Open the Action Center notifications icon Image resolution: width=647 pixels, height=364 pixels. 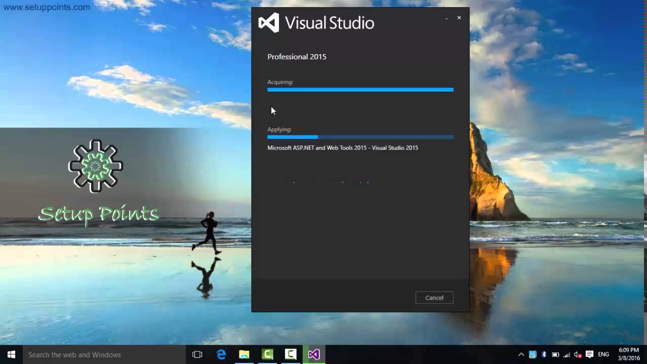pyautogui.click(x=590, y=354)
